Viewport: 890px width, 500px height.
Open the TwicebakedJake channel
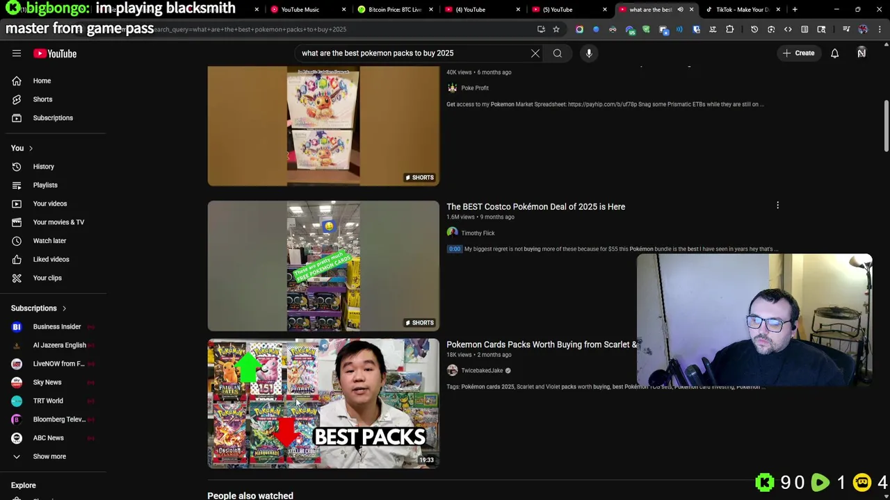pos(482,371)
